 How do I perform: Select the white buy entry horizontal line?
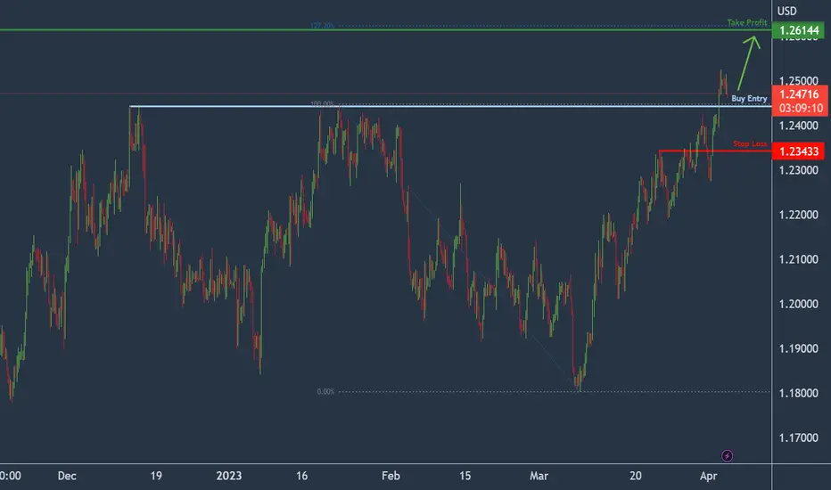point(450,107)
